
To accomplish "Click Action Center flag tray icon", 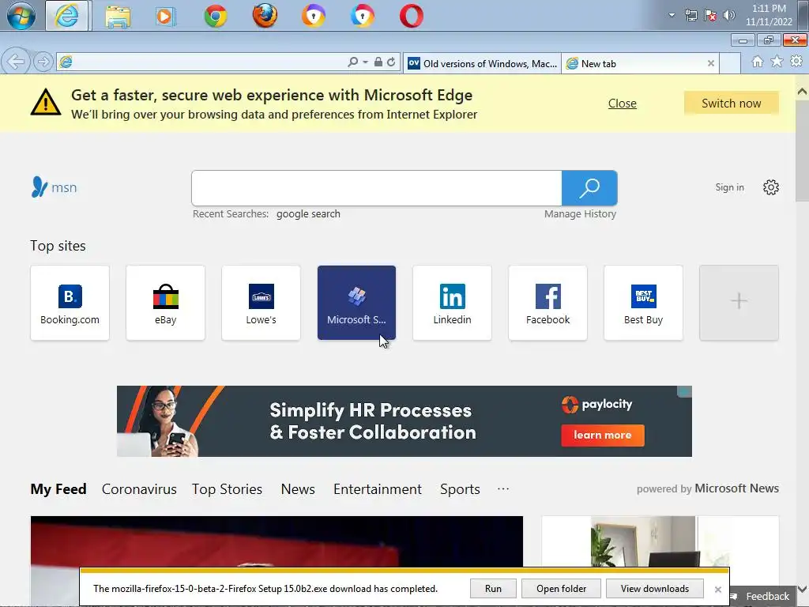I will [x=710, y=15].
